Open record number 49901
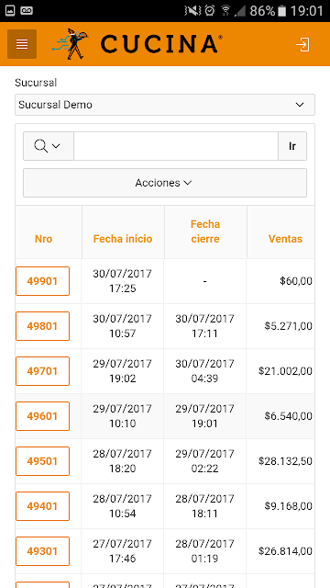The height and width of the screenshot is (588, 330). [x=43, y=281]
